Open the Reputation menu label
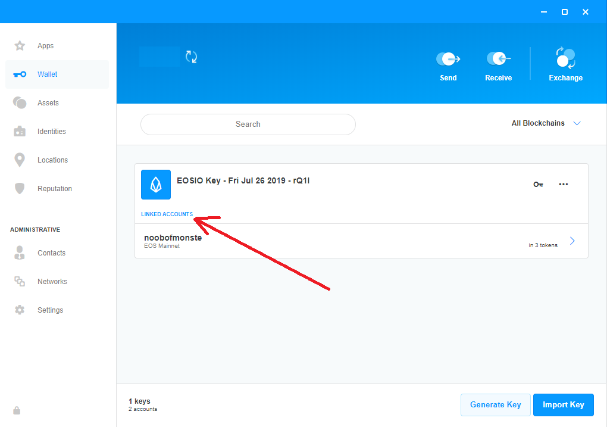 [55, 189]
